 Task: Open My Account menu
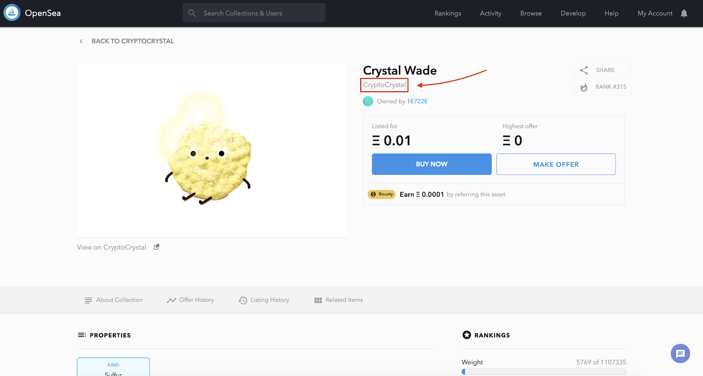coord(655,13)
